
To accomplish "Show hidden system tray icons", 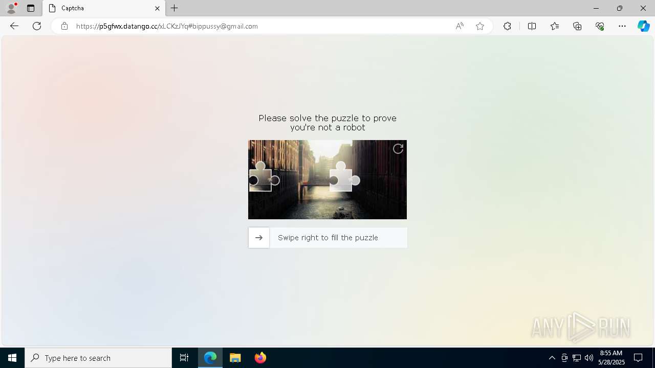I will pyautogui.click(x=552, y=358).
